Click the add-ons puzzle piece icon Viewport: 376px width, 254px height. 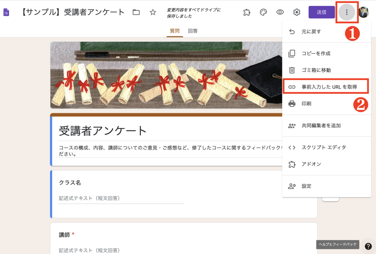click(246, 12)
